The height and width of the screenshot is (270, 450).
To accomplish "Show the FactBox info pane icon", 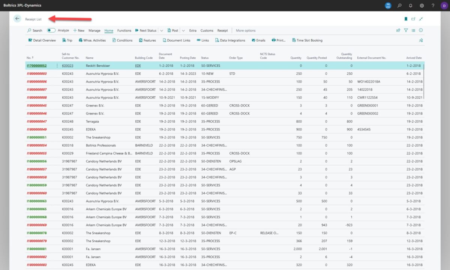I will coord(421,30).
